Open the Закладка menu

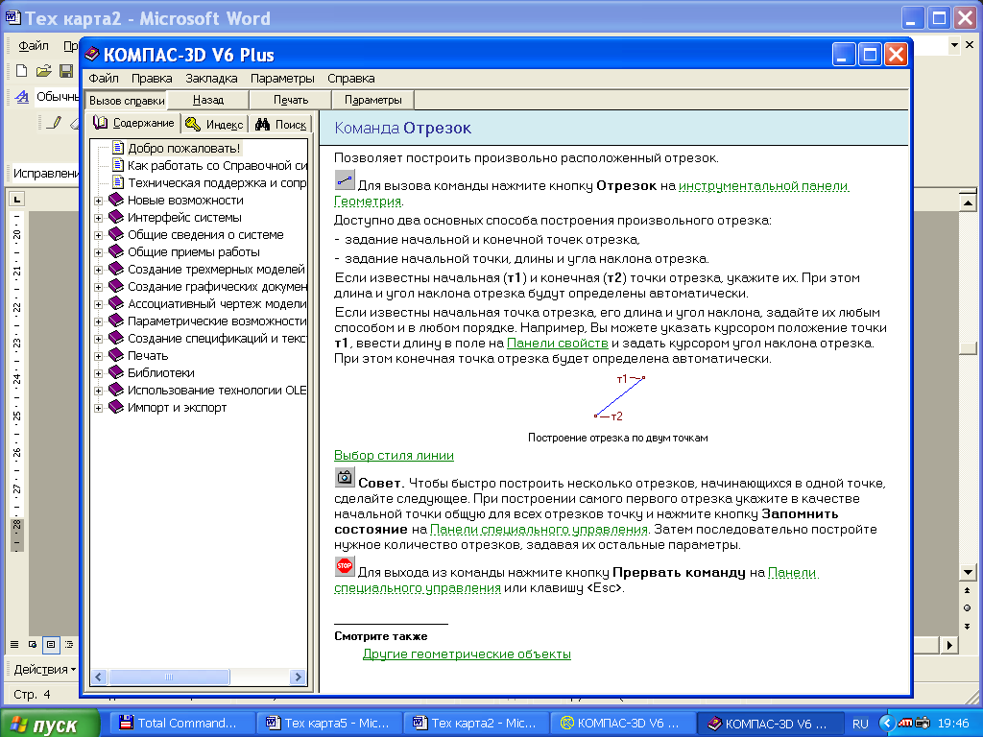pos(211,79)
